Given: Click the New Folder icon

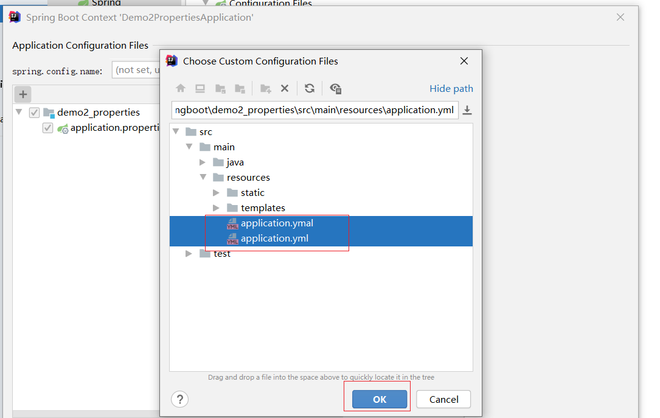Looking at the screenshot, I should 265,88.
